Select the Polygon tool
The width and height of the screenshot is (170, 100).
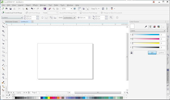click(3, 55)
